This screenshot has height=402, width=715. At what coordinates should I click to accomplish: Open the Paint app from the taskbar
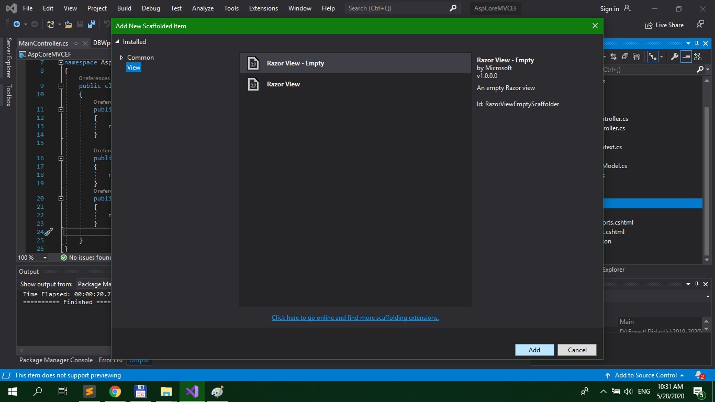[217, 391]
